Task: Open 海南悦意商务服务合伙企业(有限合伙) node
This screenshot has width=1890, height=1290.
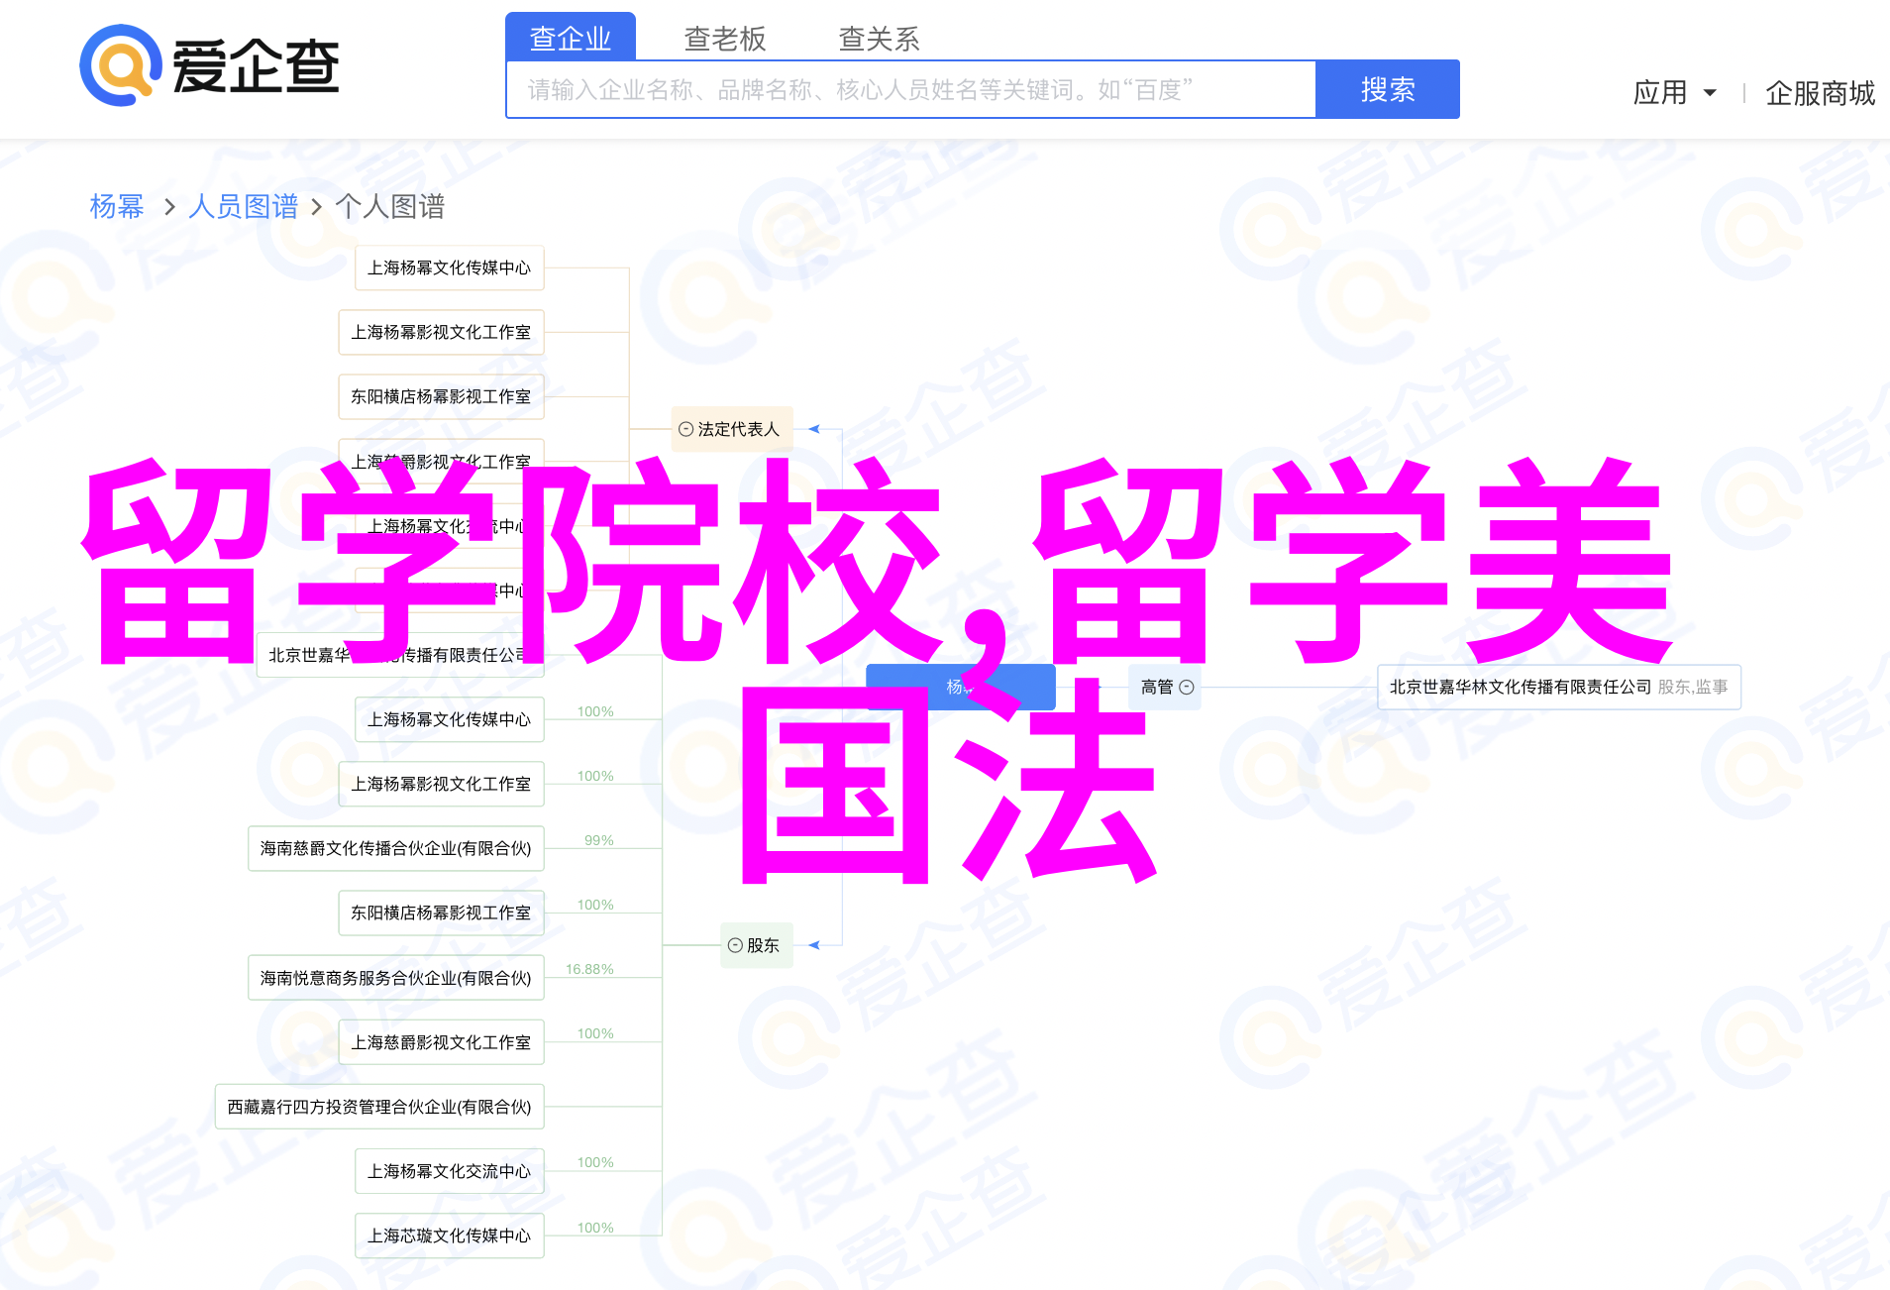Action: point(396,978)
